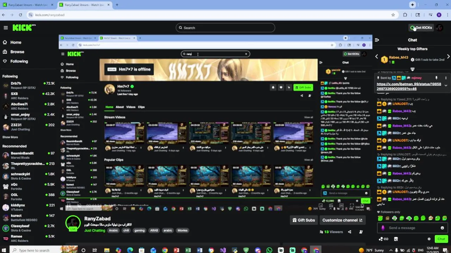Expand Show More following channels
Viewport: 451px width, 253px height.
pos(10,137)
